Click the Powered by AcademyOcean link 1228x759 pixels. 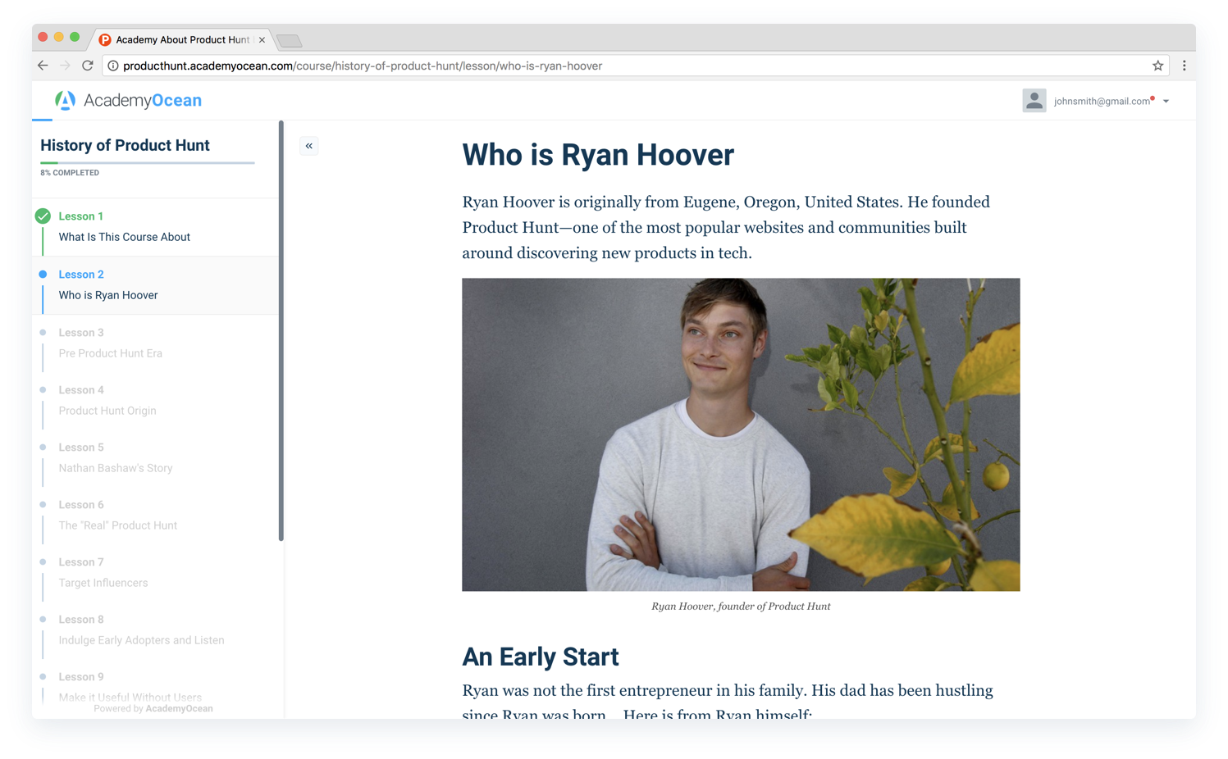coord(153,709)
